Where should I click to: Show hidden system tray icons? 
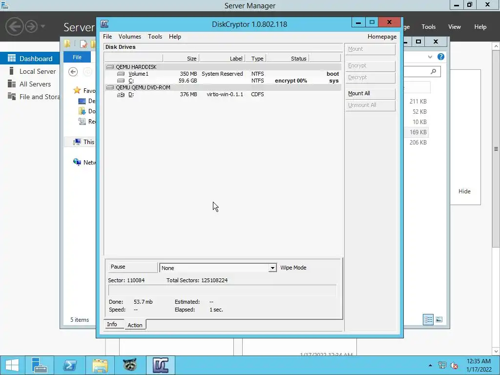pyautogui.click(x=431, y=365)
